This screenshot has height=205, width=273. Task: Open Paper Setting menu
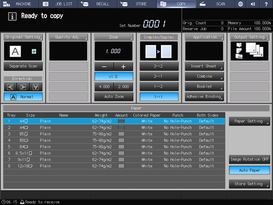pos(249,121)
